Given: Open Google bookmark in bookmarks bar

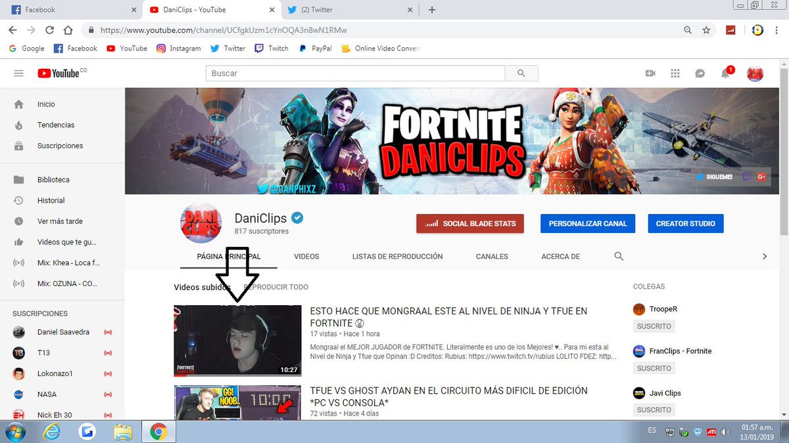Looking at the screenshot, I should click(x=26, y=49).
